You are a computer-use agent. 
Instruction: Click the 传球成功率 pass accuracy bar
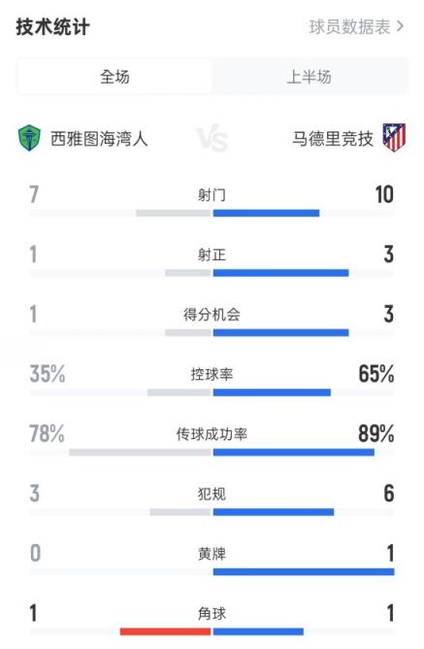212,453
